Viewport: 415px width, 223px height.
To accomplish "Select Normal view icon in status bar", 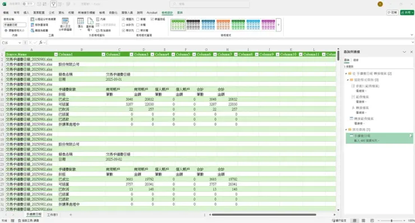I will click(x=354, y=220).
